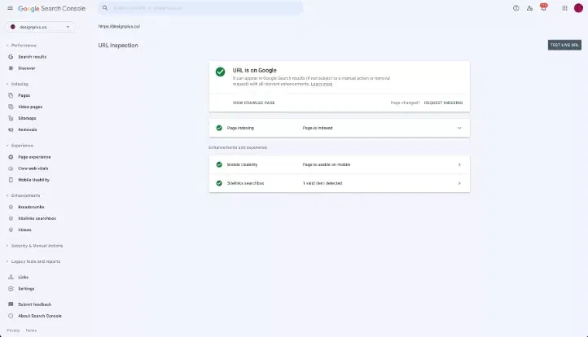Click the Submit feedback icon

[11, 304]
